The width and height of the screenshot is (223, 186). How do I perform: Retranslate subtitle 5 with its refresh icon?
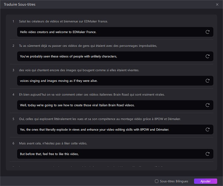tap(207, 129)
